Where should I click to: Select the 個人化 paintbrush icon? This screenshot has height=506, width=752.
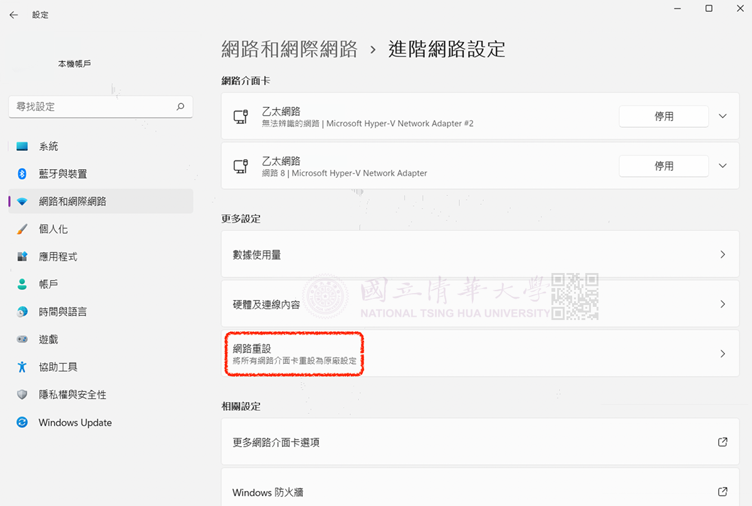(x=23, y=229)
